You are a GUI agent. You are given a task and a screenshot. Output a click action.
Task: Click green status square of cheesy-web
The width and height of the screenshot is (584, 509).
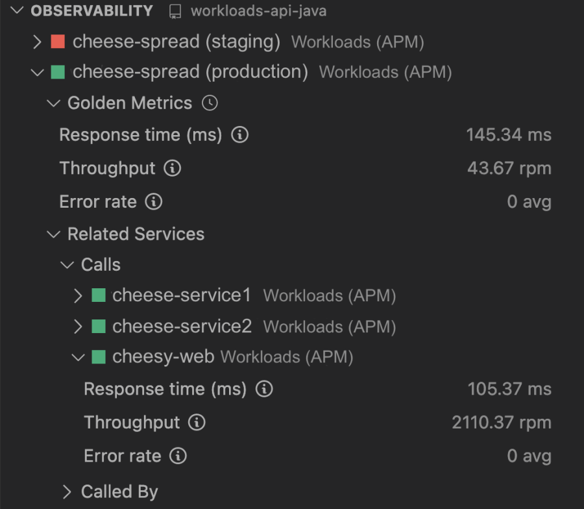[99, 356]
